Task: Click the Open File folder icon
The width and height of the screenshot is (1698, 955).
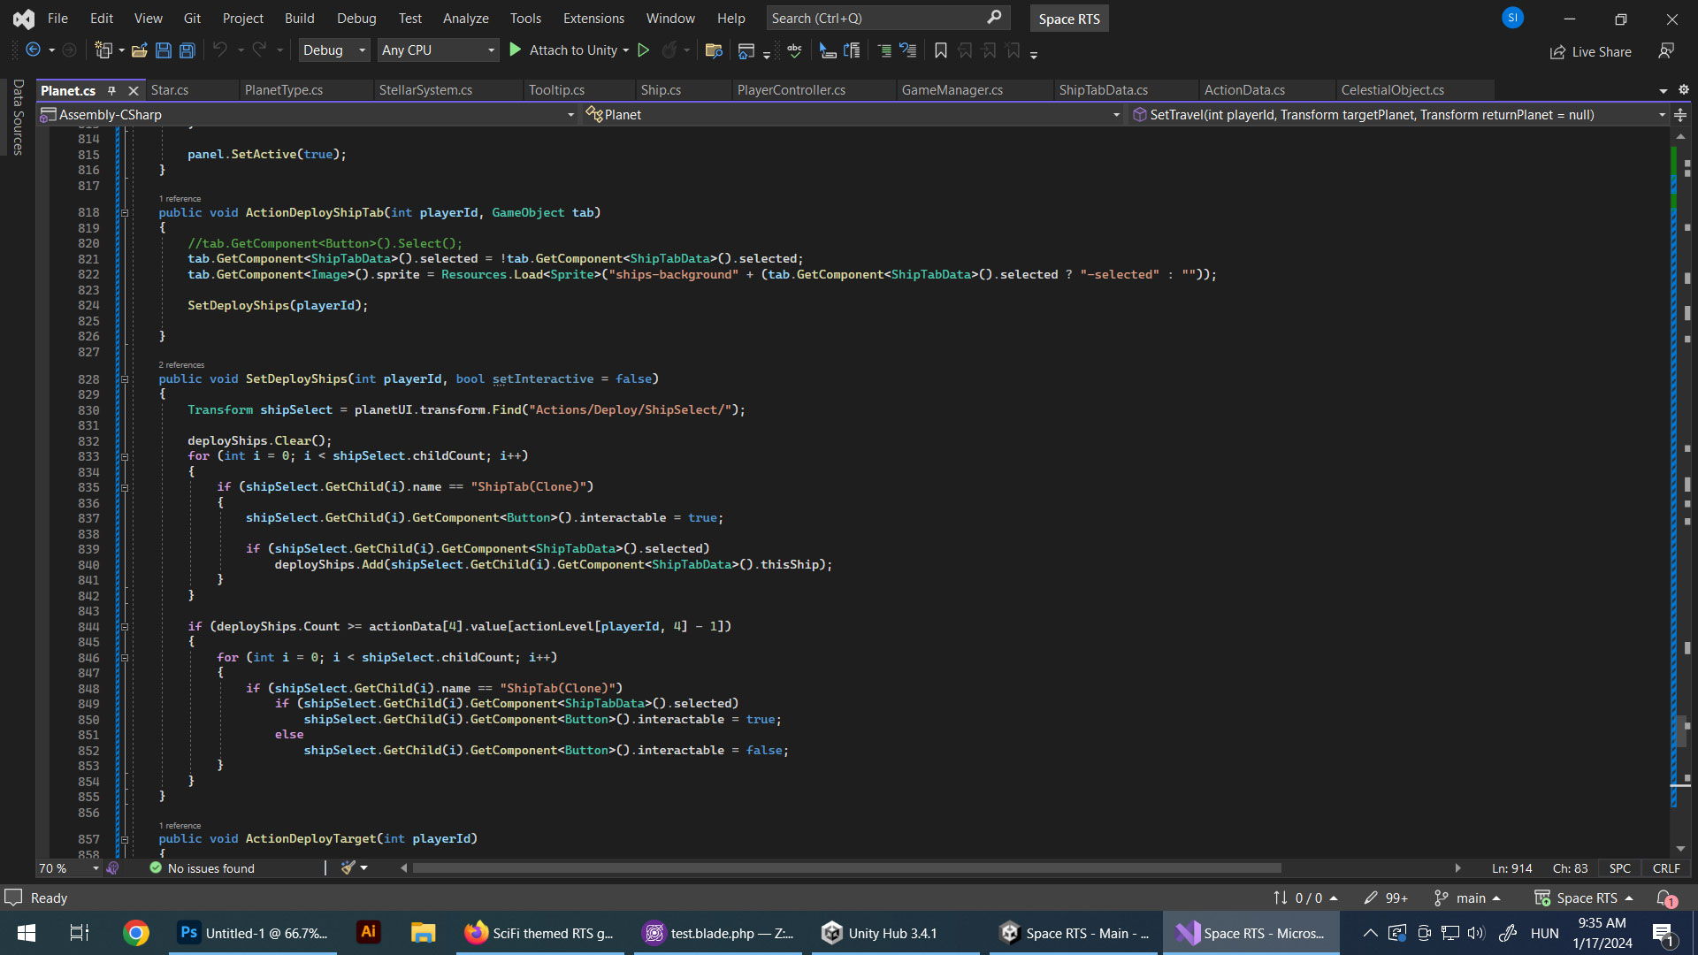Action: (x=139, y=50)
